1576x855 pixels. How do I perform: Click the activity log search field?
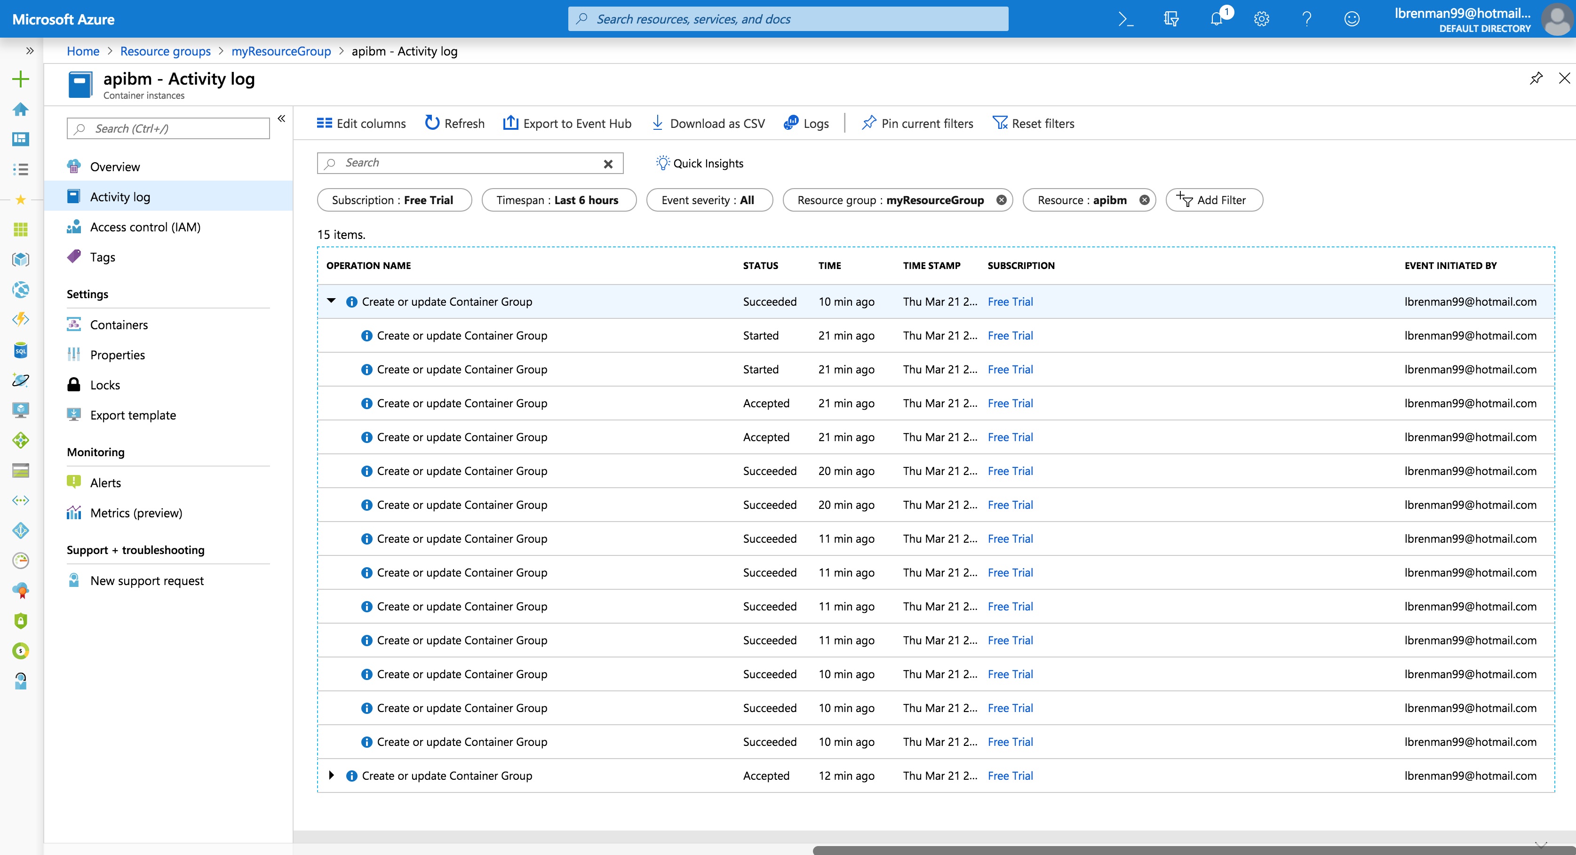[470, 163]
